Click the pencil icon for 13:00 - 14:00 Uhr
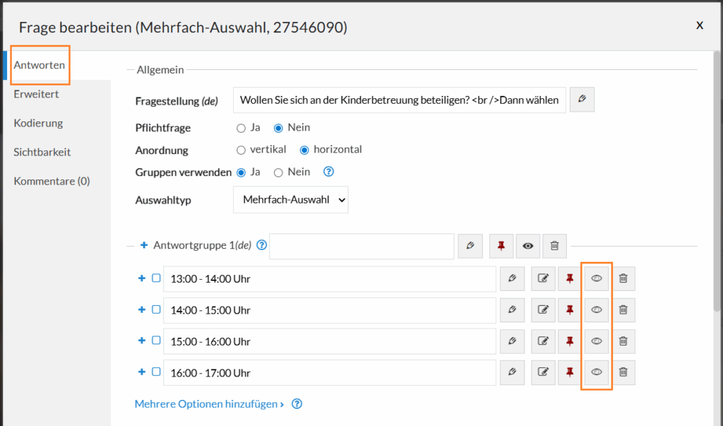This screenshot has height=426, width=723. (x=512, y=279)
